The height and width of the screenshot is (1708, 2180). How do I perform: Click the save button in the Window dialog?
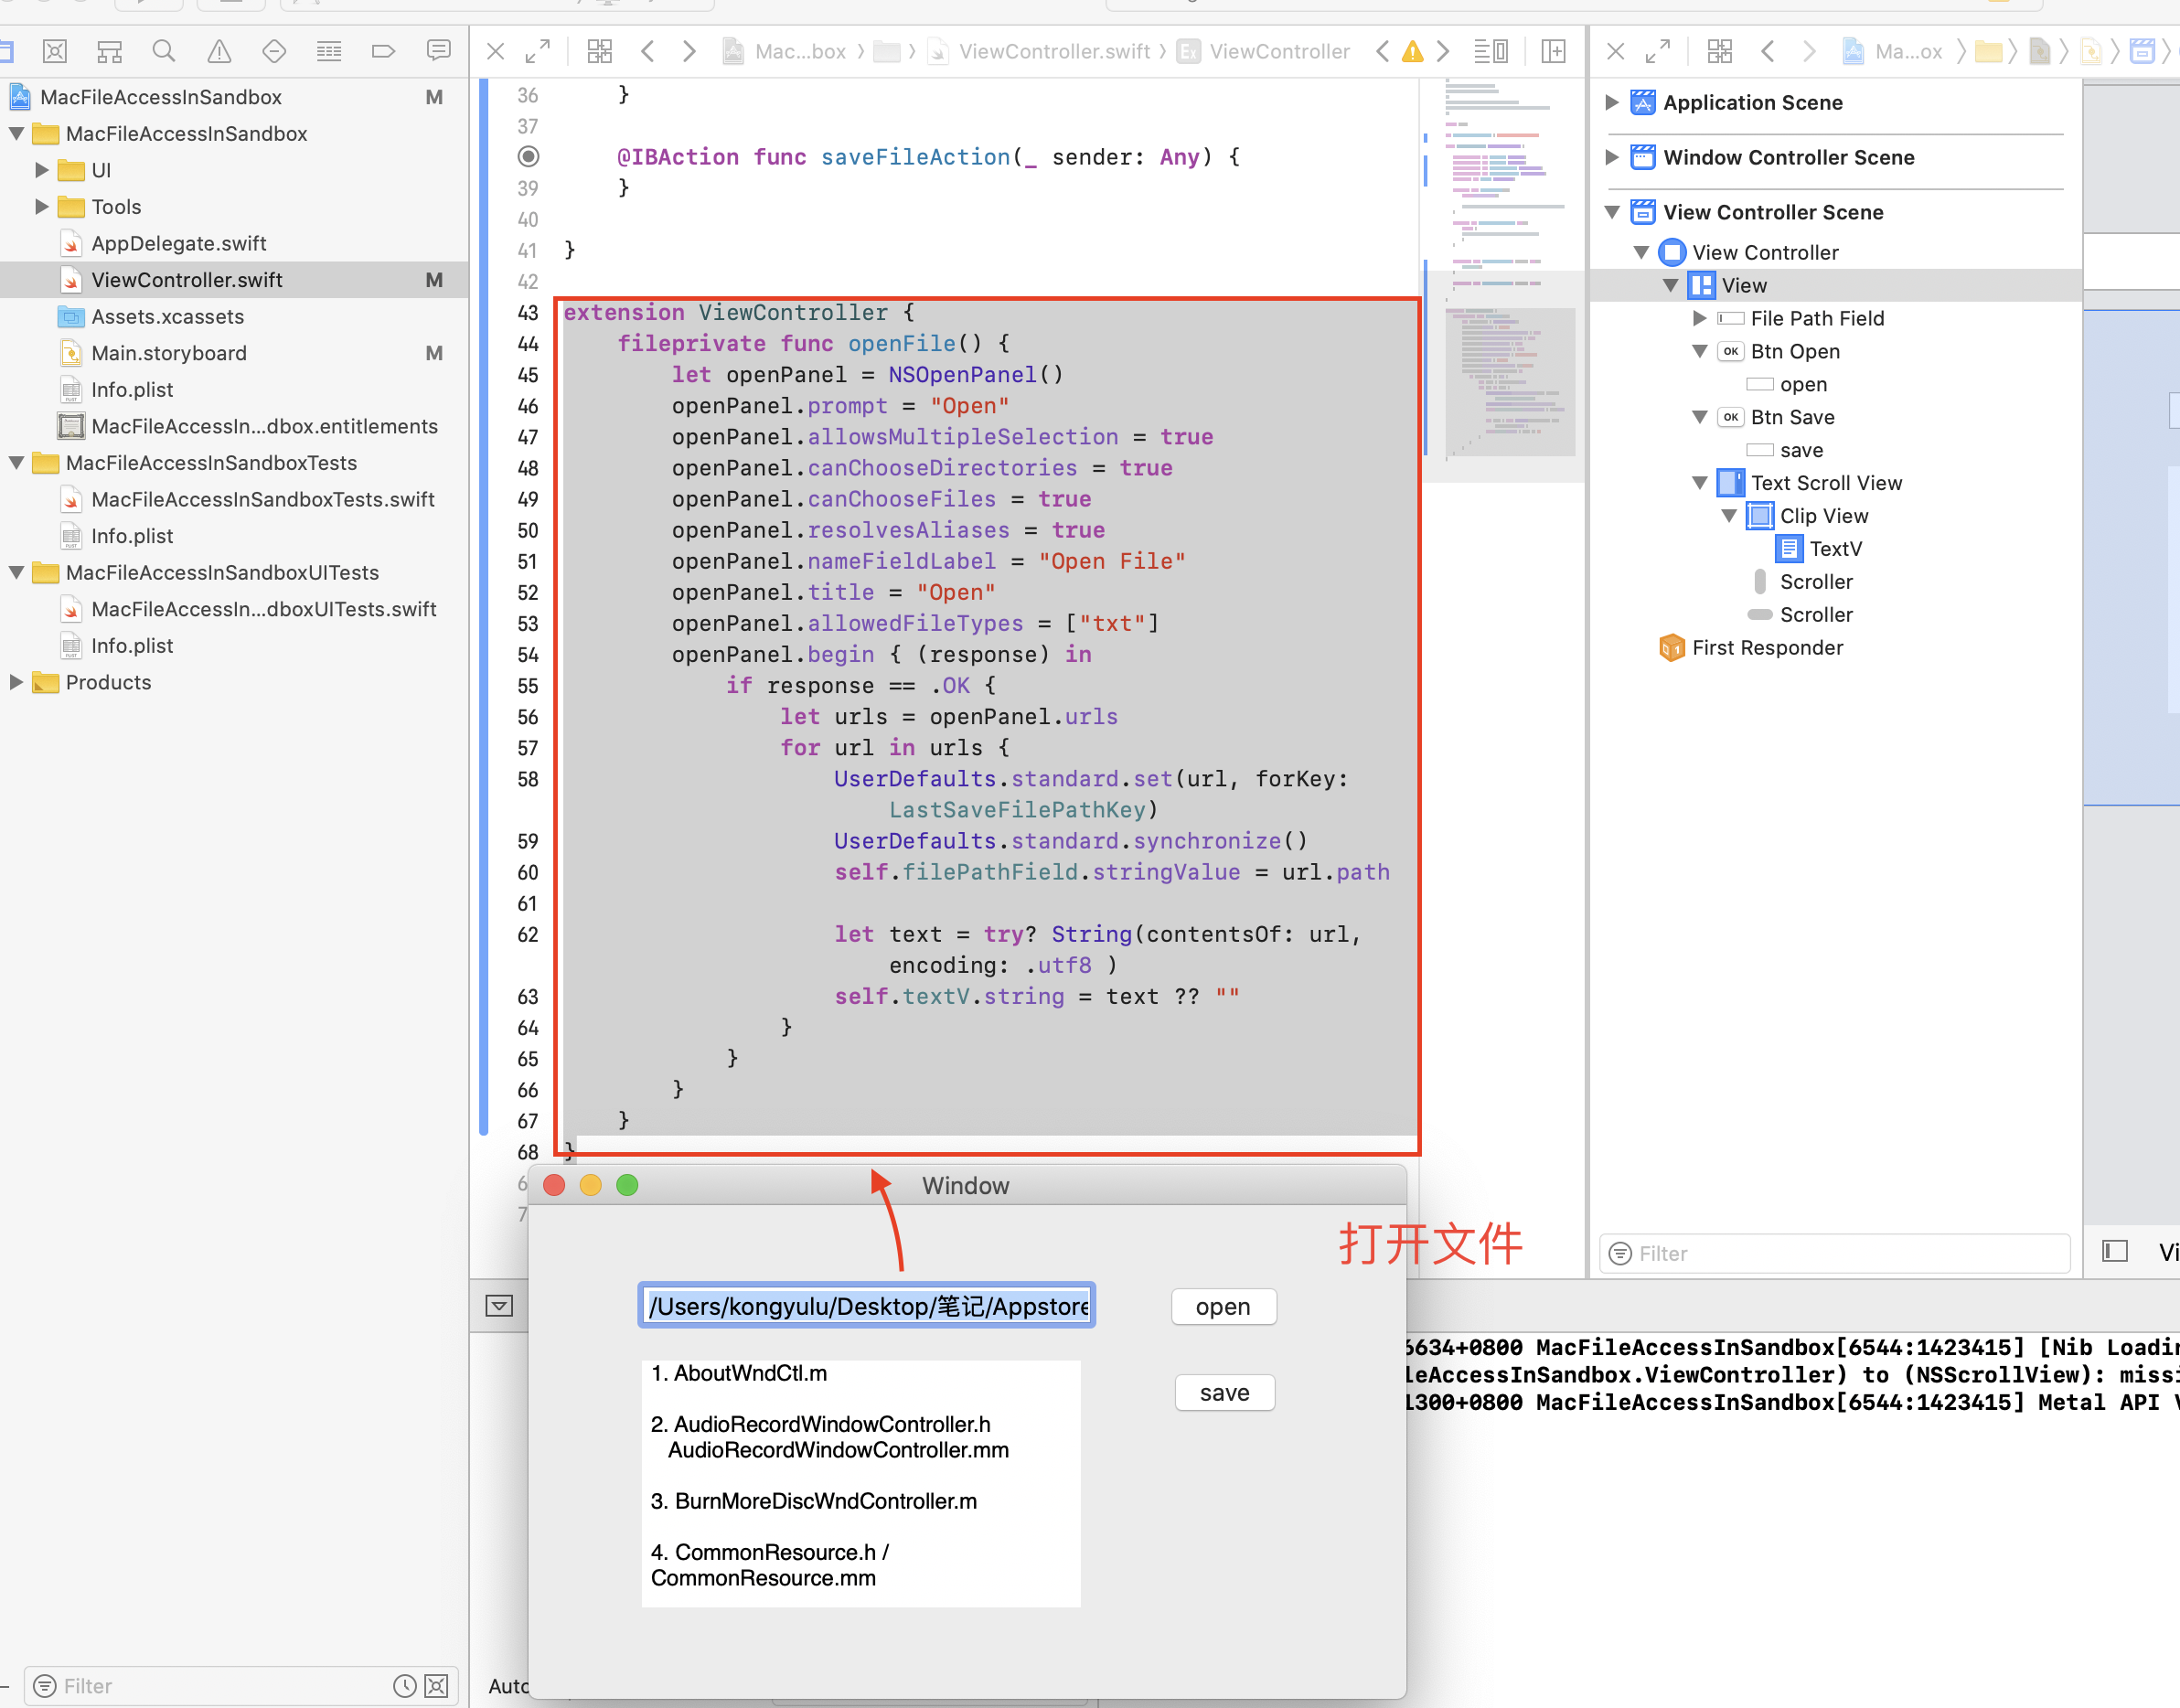[1224, 1392]
